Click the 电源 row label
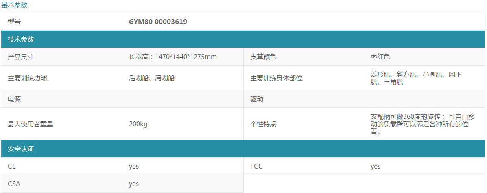Screen dimensions: 487x193 click(x=14, y=99)
